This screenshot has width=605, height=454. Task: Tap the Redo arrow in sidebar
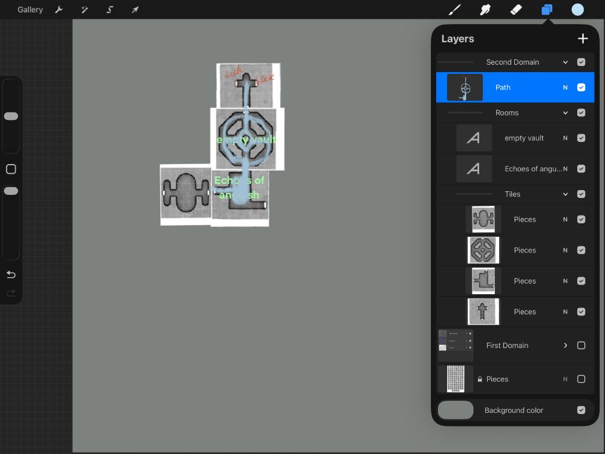(11, 293)
